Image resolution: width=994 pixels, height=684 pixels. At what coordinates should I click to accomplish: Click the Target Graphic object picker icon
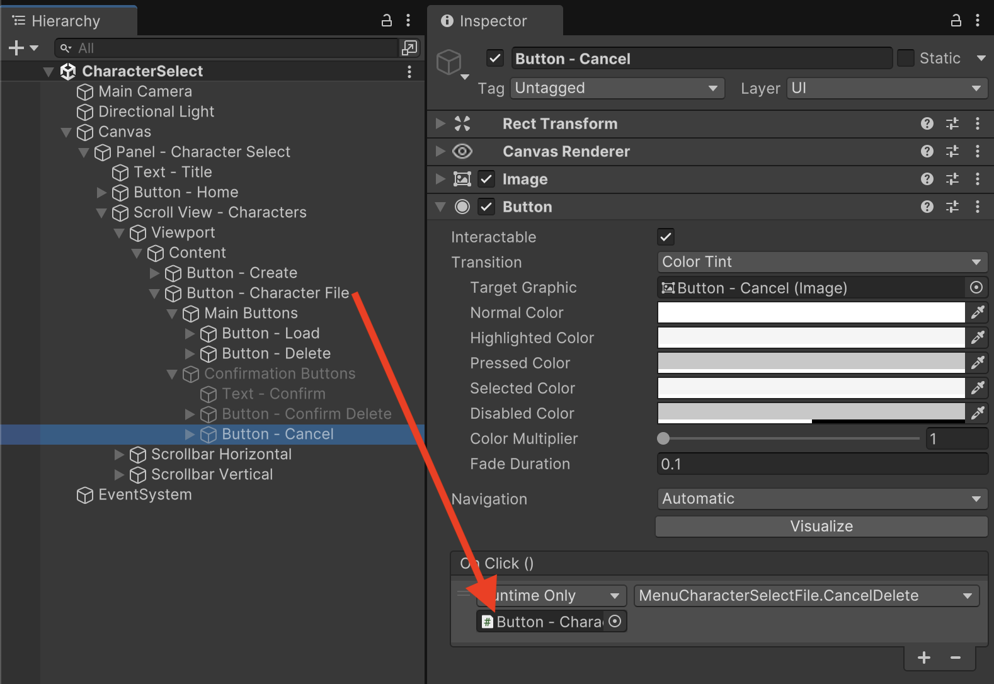click(x=976, y=288)
